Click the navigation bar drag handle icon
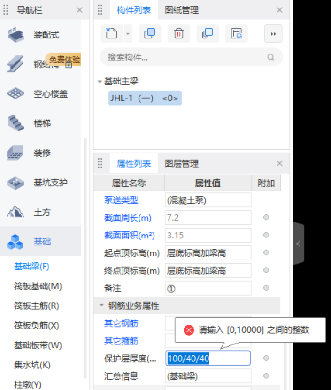Image resolution: width=331 pixels, height=390 pixels. coord(6,10)
